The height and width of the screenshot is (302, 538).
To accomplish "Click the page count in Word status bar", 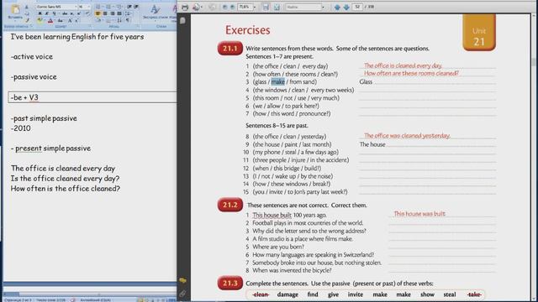I will [x=18, y=300].
